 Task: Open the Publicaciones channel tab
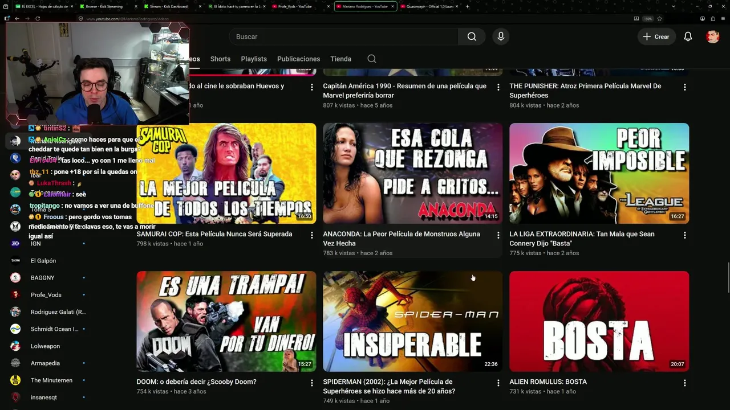click(298, 59)
